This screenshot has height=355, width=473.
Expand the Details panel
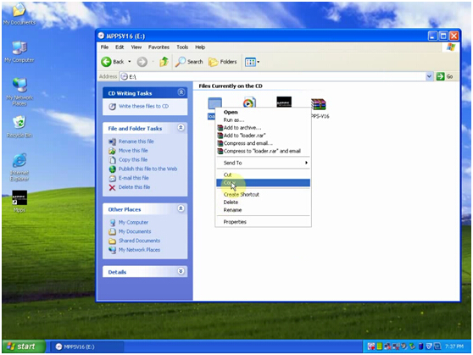click(x=181, y=271)
